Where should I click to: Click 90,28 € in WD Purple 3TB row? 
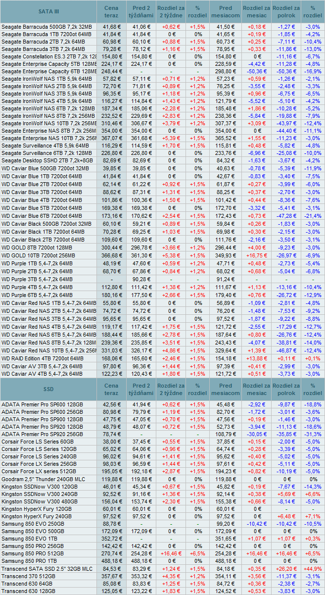coord(141,279)
